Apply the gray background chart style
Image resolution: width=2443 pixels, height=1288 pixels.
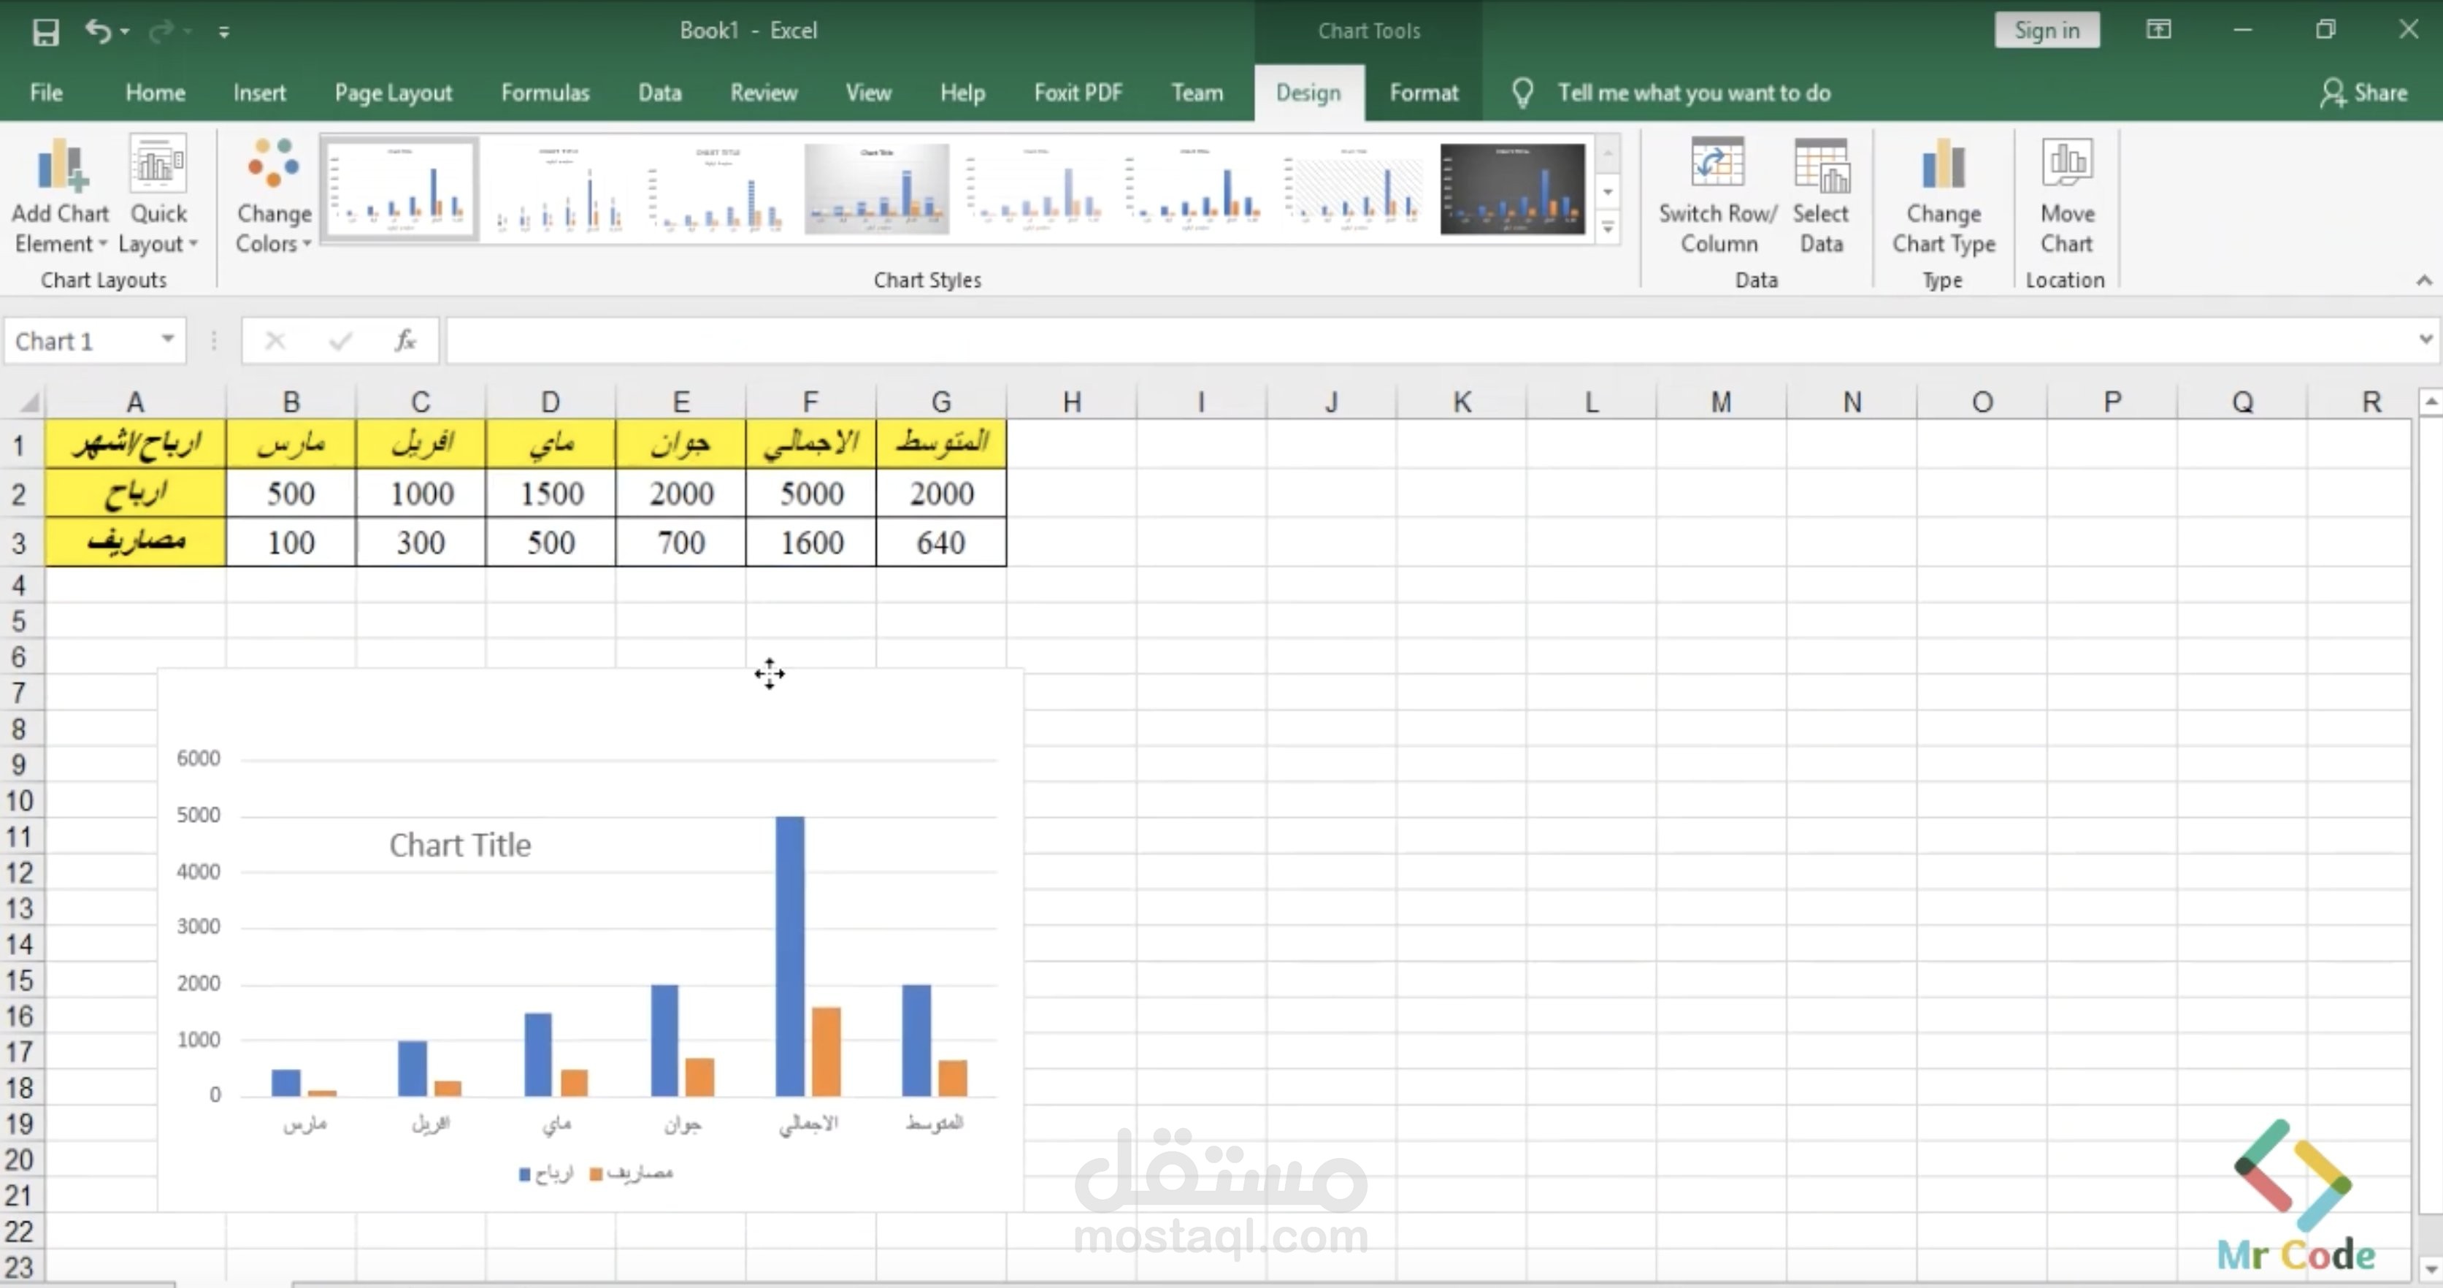click(x=876, y=188)
